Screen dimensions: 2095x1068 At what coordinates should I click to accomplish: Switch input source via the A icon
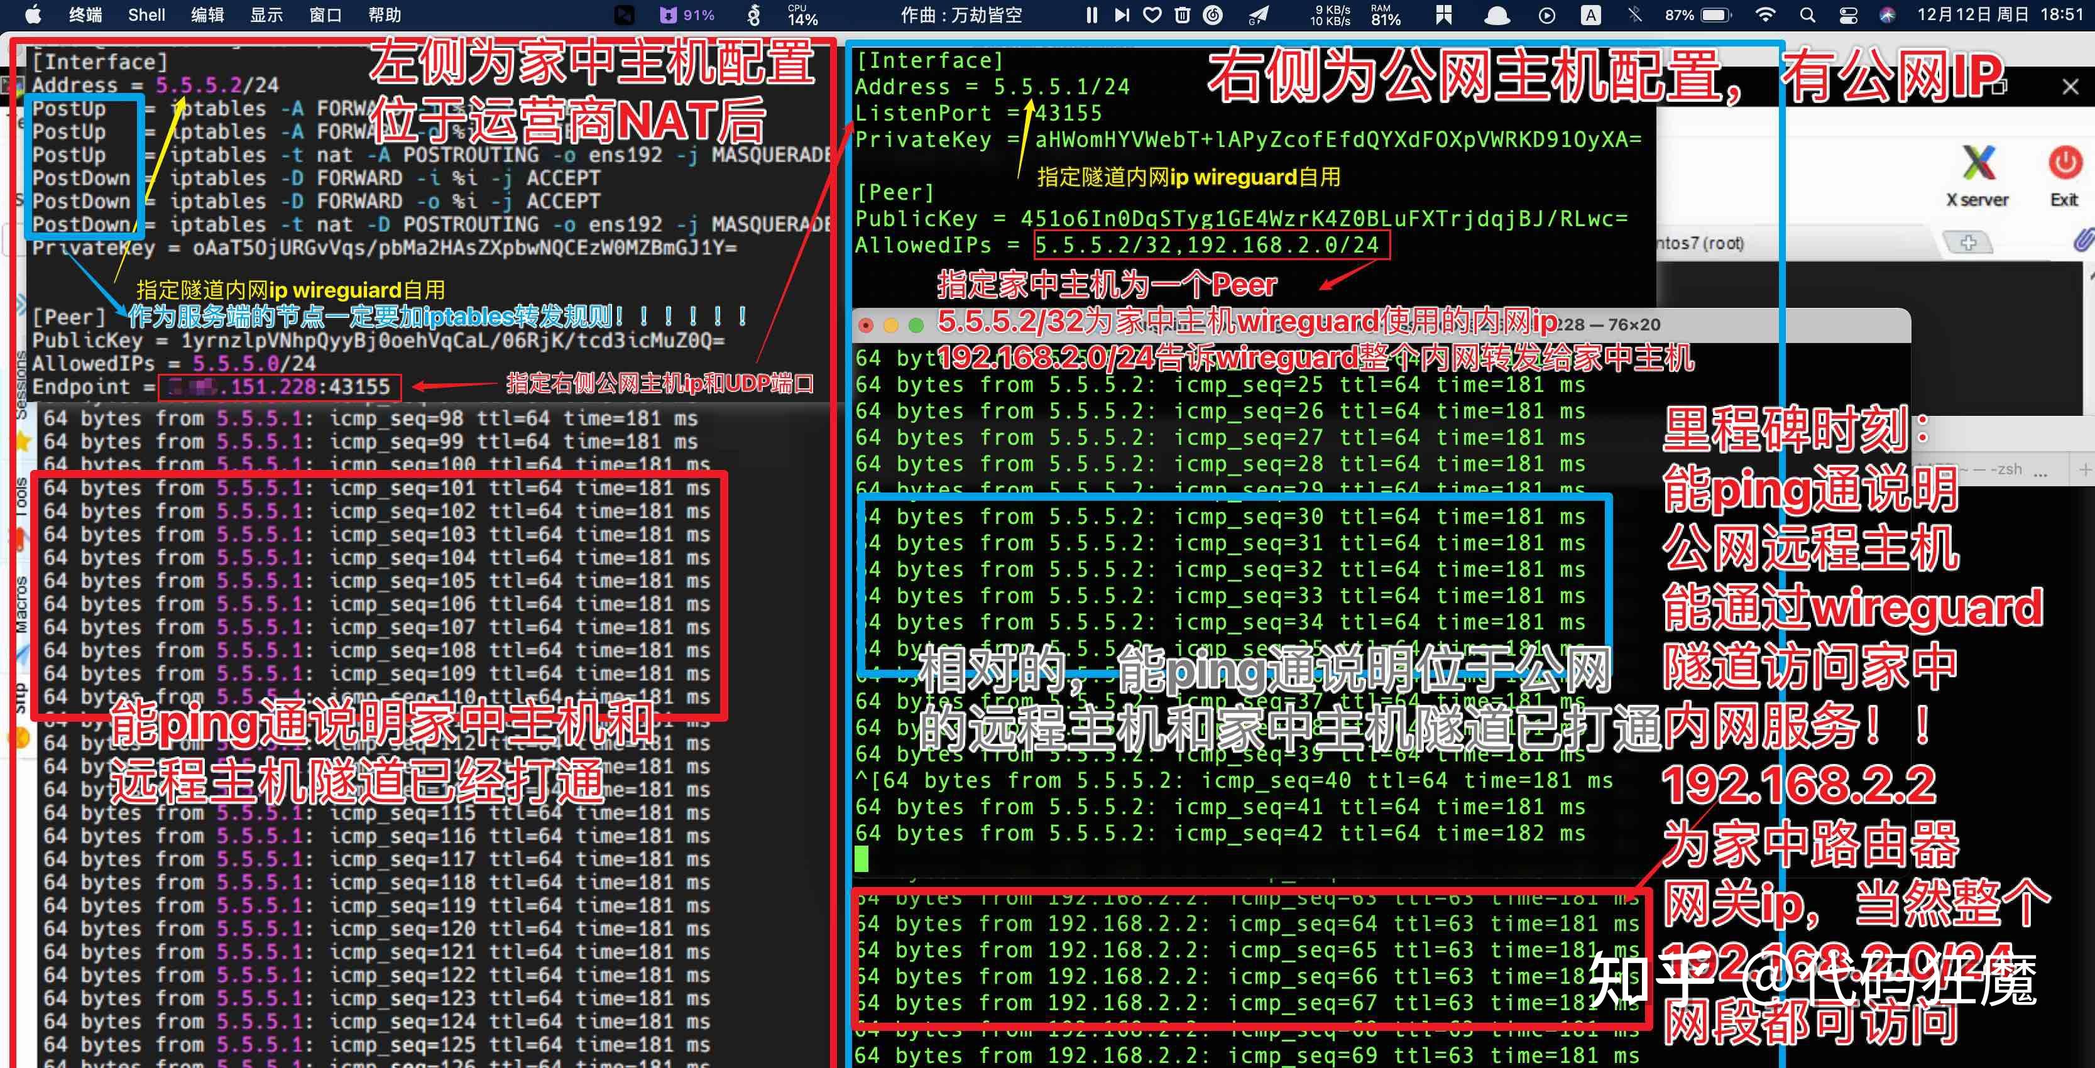tap(1591, 14)
